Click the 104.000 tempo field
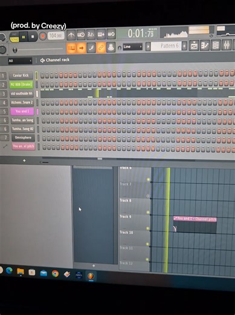 click(56, 36)
